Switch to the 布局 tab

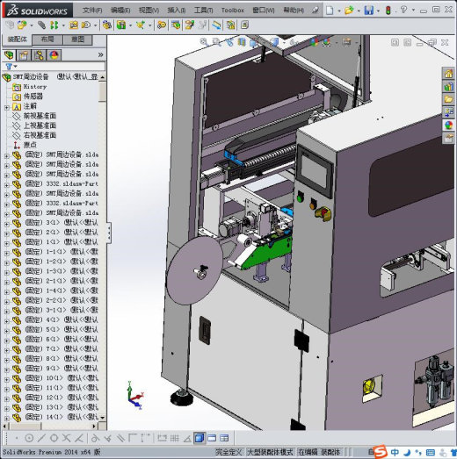[47, 39]
